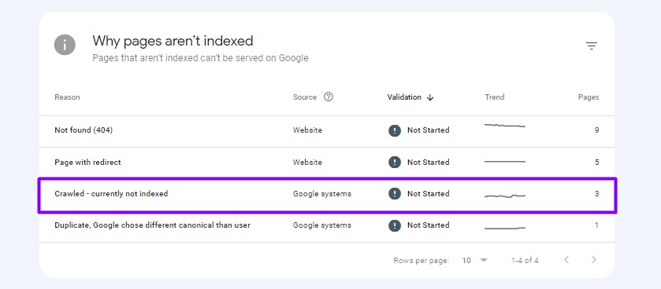
Task: Click the 1-4 of 4 pagination text
Action: point(525,261)
